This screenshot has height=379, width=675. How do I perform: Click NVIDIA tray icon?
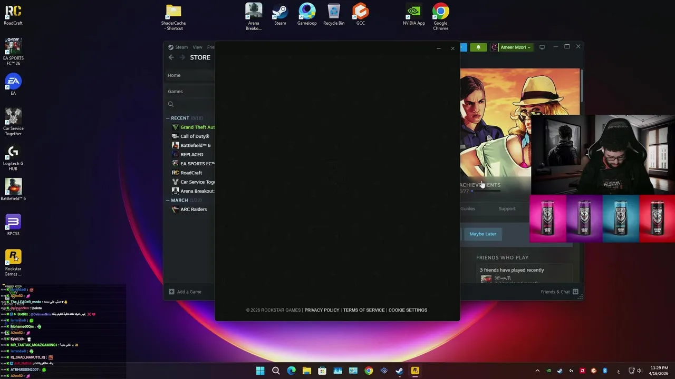tap(548, 371)
